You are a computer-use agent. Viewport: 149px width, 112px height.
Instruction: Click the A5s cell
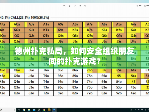119,24
